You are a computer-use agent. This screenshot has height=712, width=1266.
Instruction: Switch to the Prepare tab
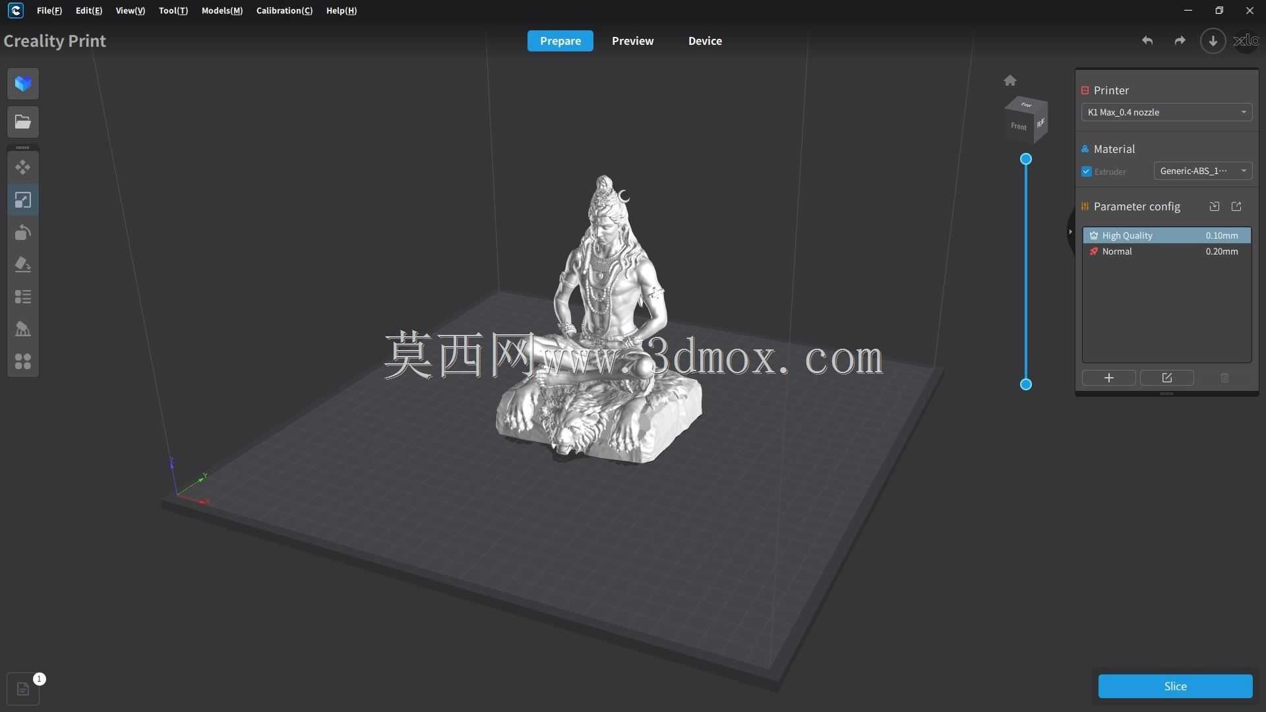560,41
